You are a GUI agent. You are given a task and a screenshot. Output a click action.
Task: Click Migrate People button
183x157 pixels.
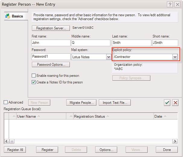point(81,103)
